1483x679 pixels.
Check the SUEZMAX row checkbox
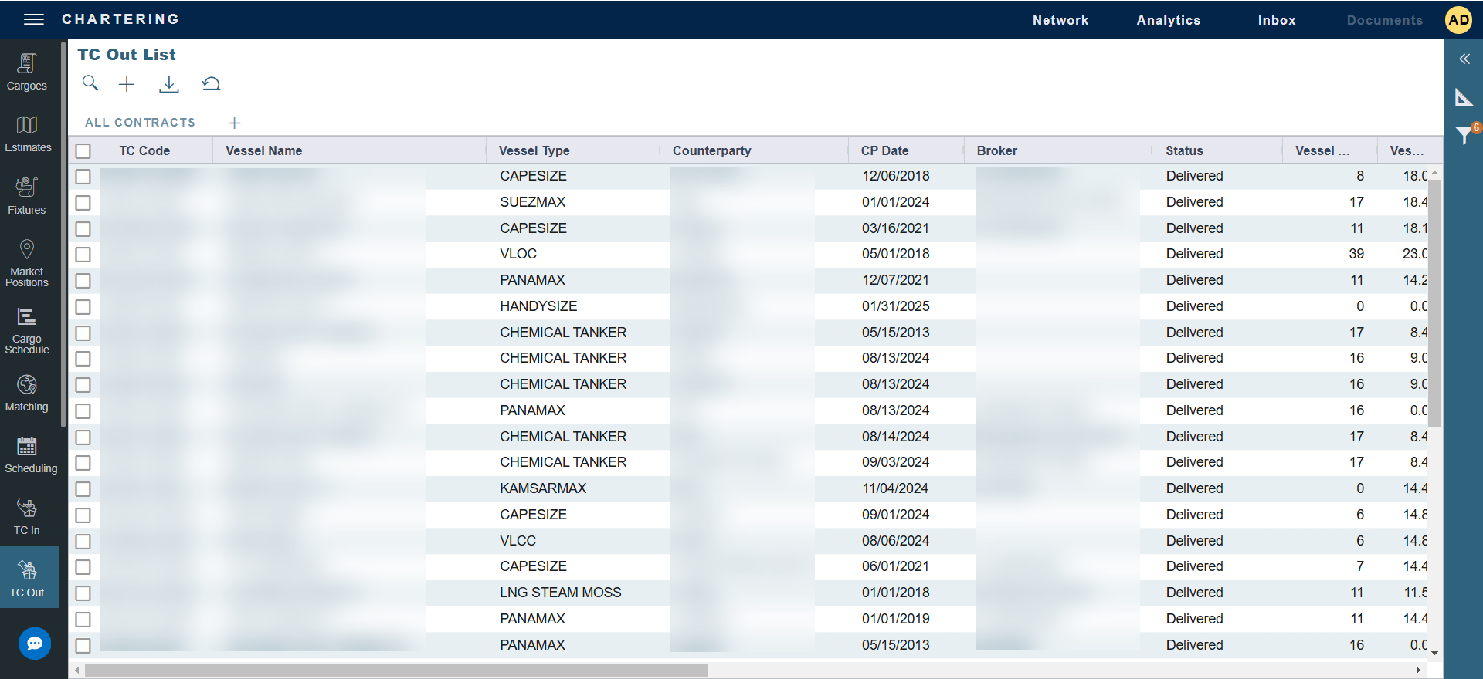83,203
